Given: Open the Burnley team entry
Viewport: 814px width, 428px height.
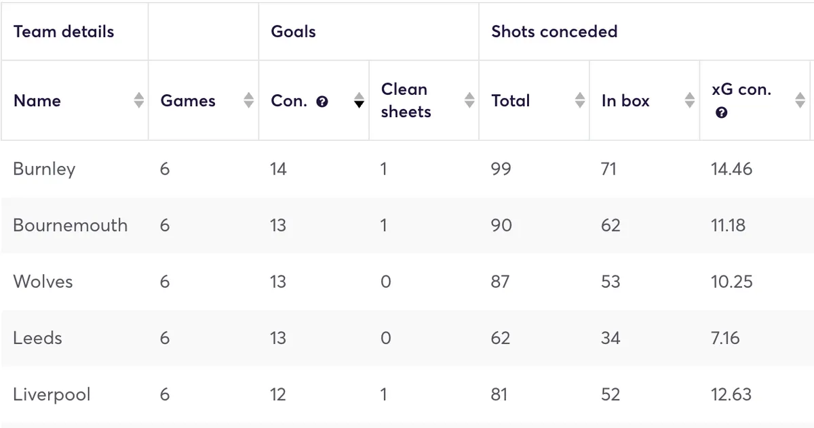Looking at the screenshot, I should 43,169.
